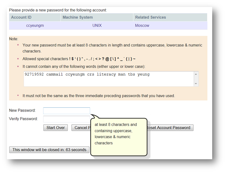Select the Machine System column header

tap(78, 17)
